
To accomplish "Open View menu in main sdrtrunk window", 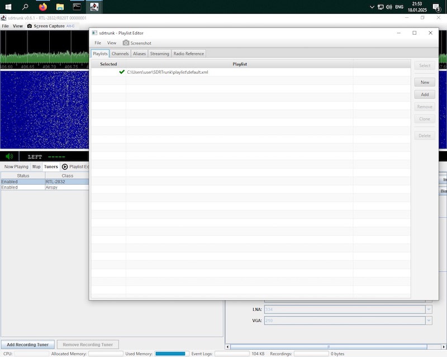I will tap(18, 26).
